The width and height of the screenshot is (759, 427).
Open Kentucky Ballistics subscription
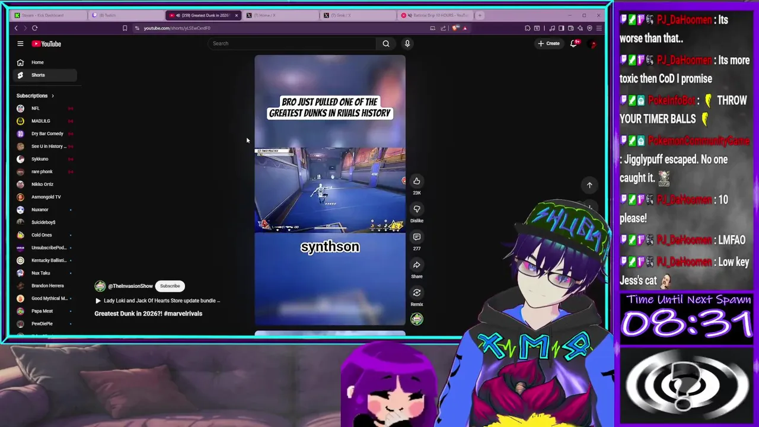click(44, 260)
